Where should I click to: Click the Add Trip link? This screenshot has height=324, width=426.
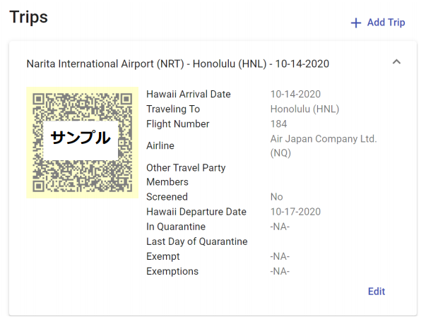(x=378, y=23)
